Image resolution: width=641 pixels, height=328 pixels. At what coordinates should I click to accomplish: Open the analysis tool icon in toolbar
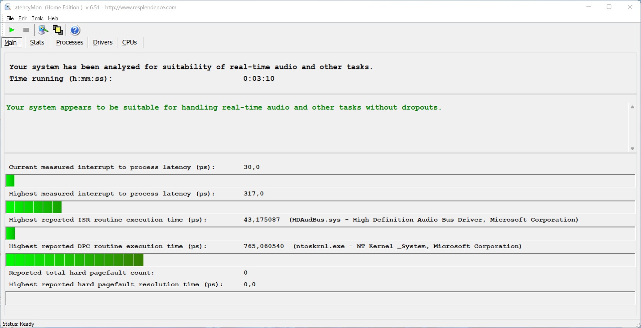tap(43, 30)
